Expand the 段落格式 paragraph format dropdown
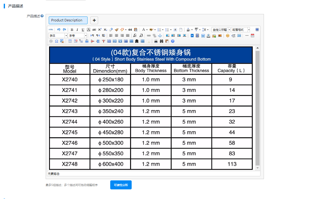 [249, 30]
